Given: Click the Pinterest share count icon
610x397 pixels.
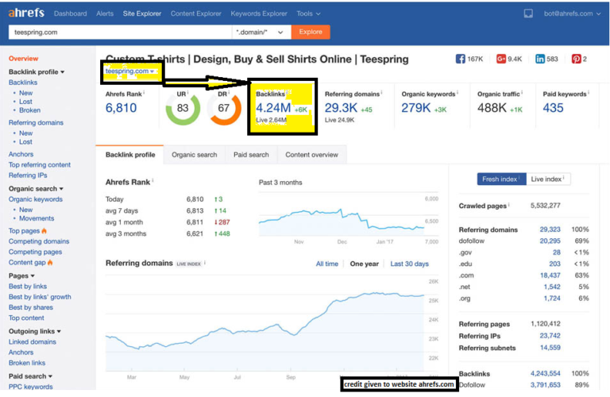Looking at the screenshot, I should tap(576, 59).
